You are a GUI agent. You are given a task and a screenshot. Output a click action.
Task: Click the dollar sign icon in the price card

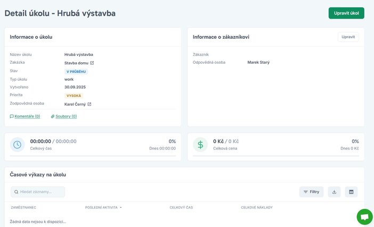click(200, 145)
